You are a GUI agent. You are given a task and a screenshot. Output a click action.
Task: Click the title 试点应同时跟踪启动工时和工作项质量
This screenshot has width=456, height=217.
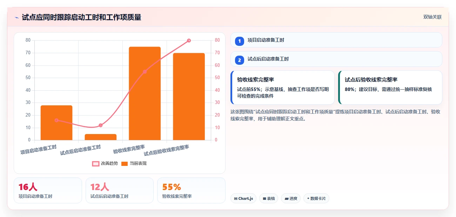click(81, 17)
